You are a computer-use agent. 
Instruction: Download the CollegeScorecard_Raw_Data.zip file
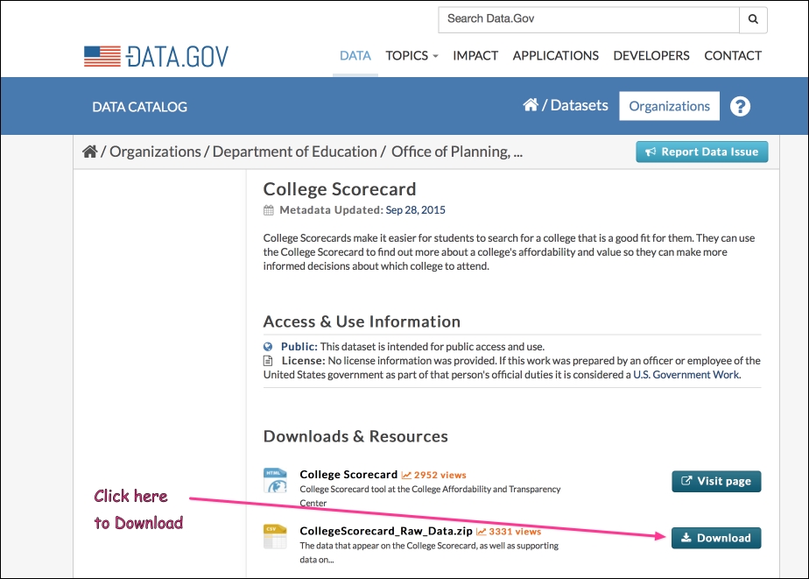(x=716, y=538)
